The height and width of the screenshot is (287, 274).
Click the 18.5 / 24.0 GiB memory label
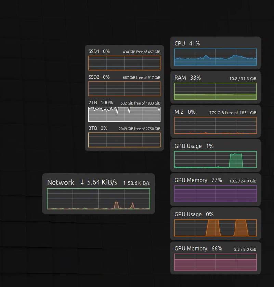click(x=243, y=181)
